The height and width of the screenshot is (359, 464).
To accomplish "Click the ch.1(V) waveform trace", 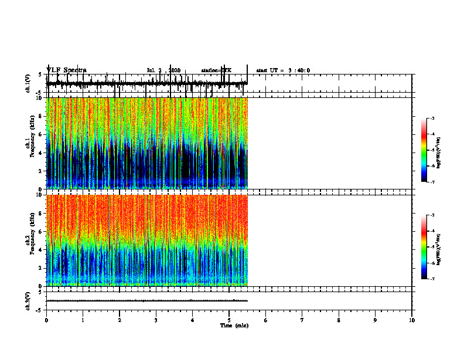I will pyautogui.click(x=147, y=83).
